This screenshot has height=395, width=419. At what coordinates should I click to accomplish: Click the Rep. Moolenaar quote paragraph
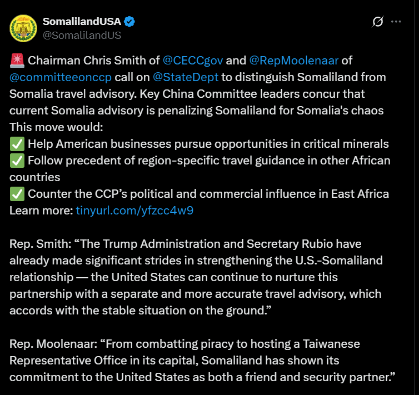[x=202, y=361]
